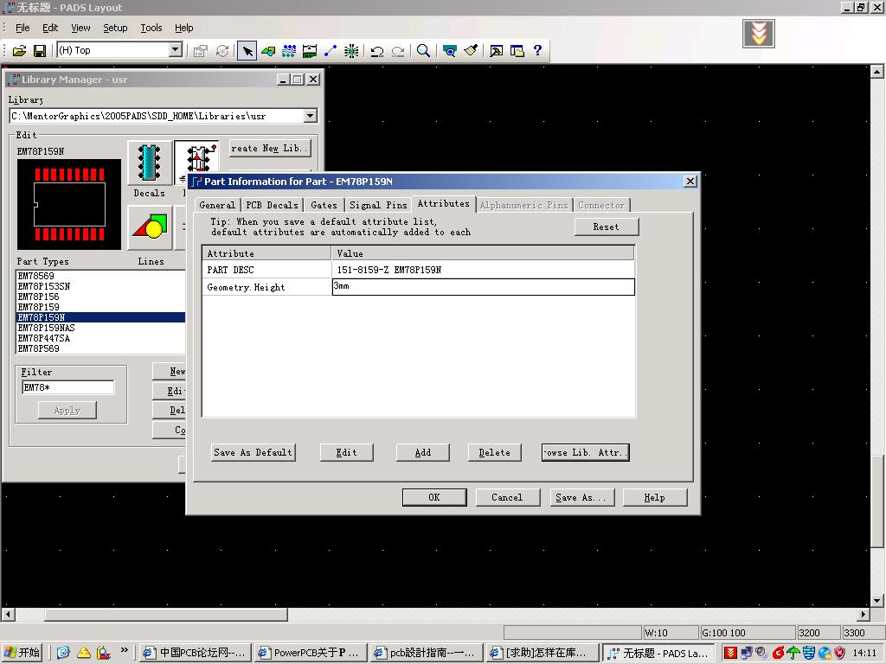Activate the Select mode arrow tool

click(247, 51)
